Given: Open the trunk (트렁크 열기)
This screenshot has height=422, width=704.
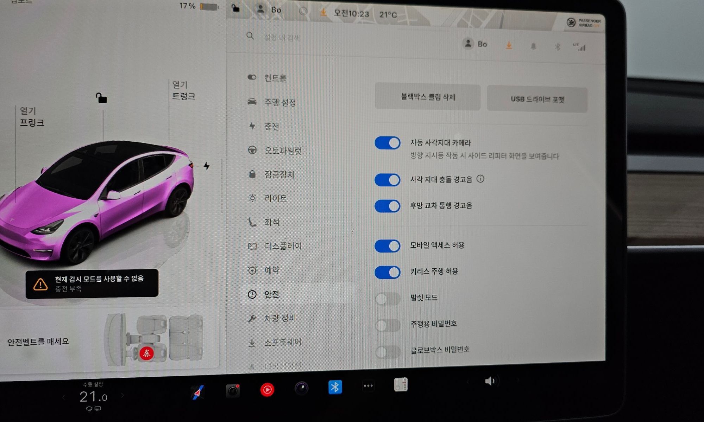Looking at the screenshot, I should 183,90.
